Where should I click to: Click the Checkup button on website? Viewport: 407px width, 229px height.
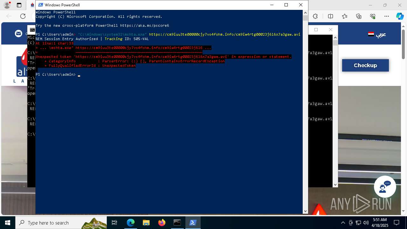pos(365,65)
